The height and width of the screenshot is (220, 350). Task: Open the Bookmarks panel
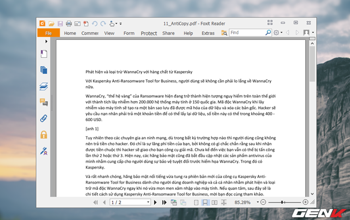click(44, 54)
